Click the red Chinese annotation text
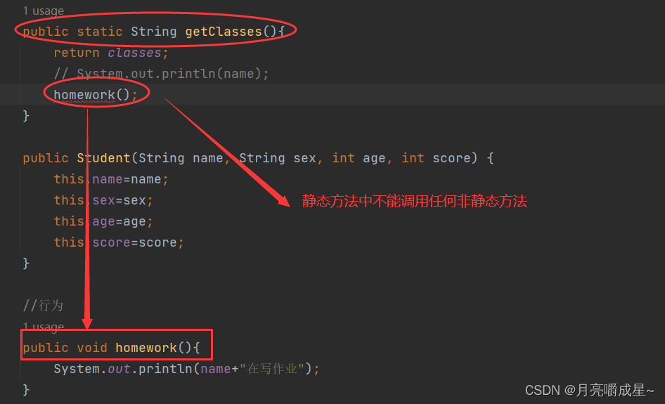Image resolution: width=665 pixels, height=404 pixels. (414, 201)
